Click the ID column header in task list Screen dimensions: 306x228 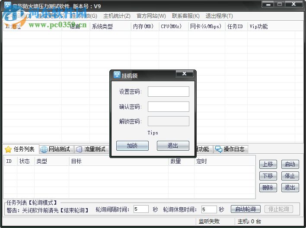tap(11, 161)
